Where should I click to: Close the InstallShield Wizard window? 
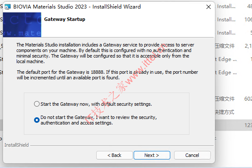click(x=209, y=7)
